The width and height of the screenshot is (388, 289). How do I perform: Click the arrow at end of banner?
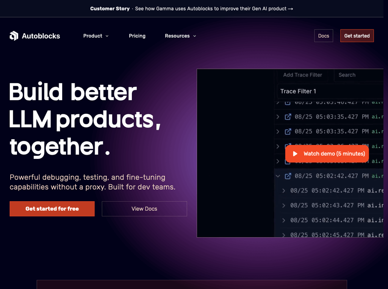tap(291, 9)
